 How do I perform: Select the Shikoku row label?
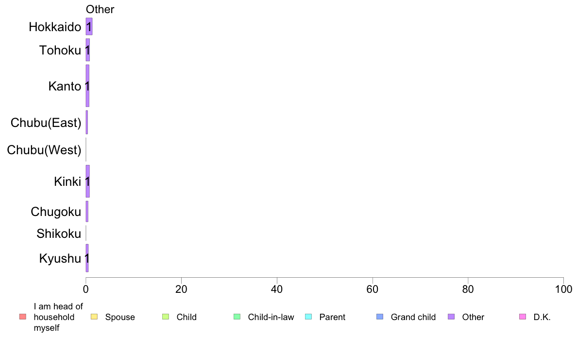click(59, 234)
